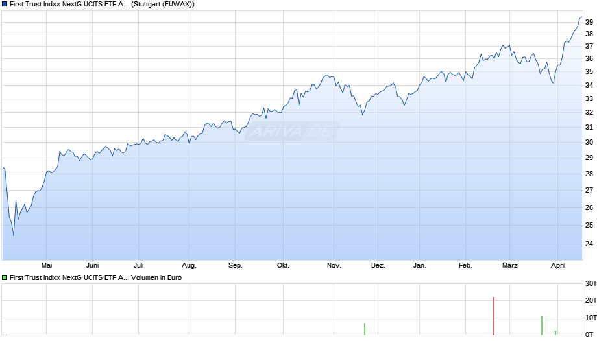Click the tall red volume bar in late February

click(494, 316)
